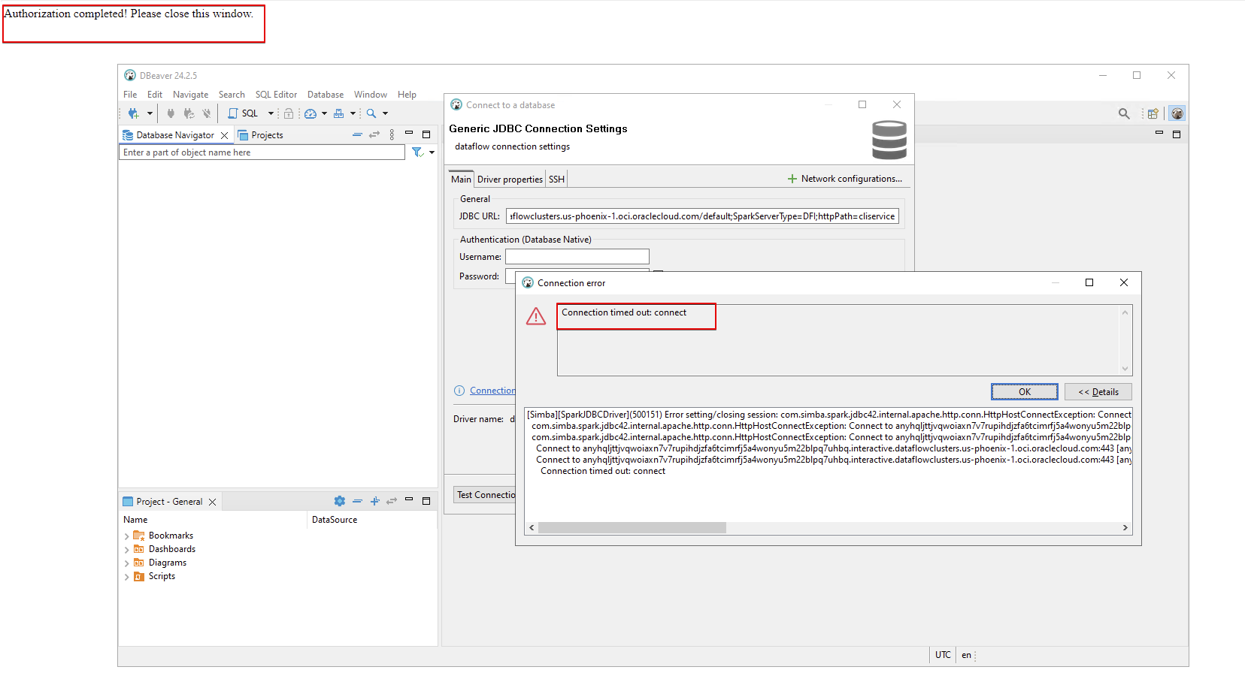1245x682 pixels.
Task: Click the navigator filter funnel icon
Action: point(417,152)
